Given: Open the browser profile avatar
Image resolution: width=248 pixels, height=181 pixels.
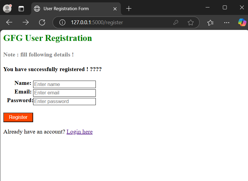Looking at the screenshot, I should point(7,8).
